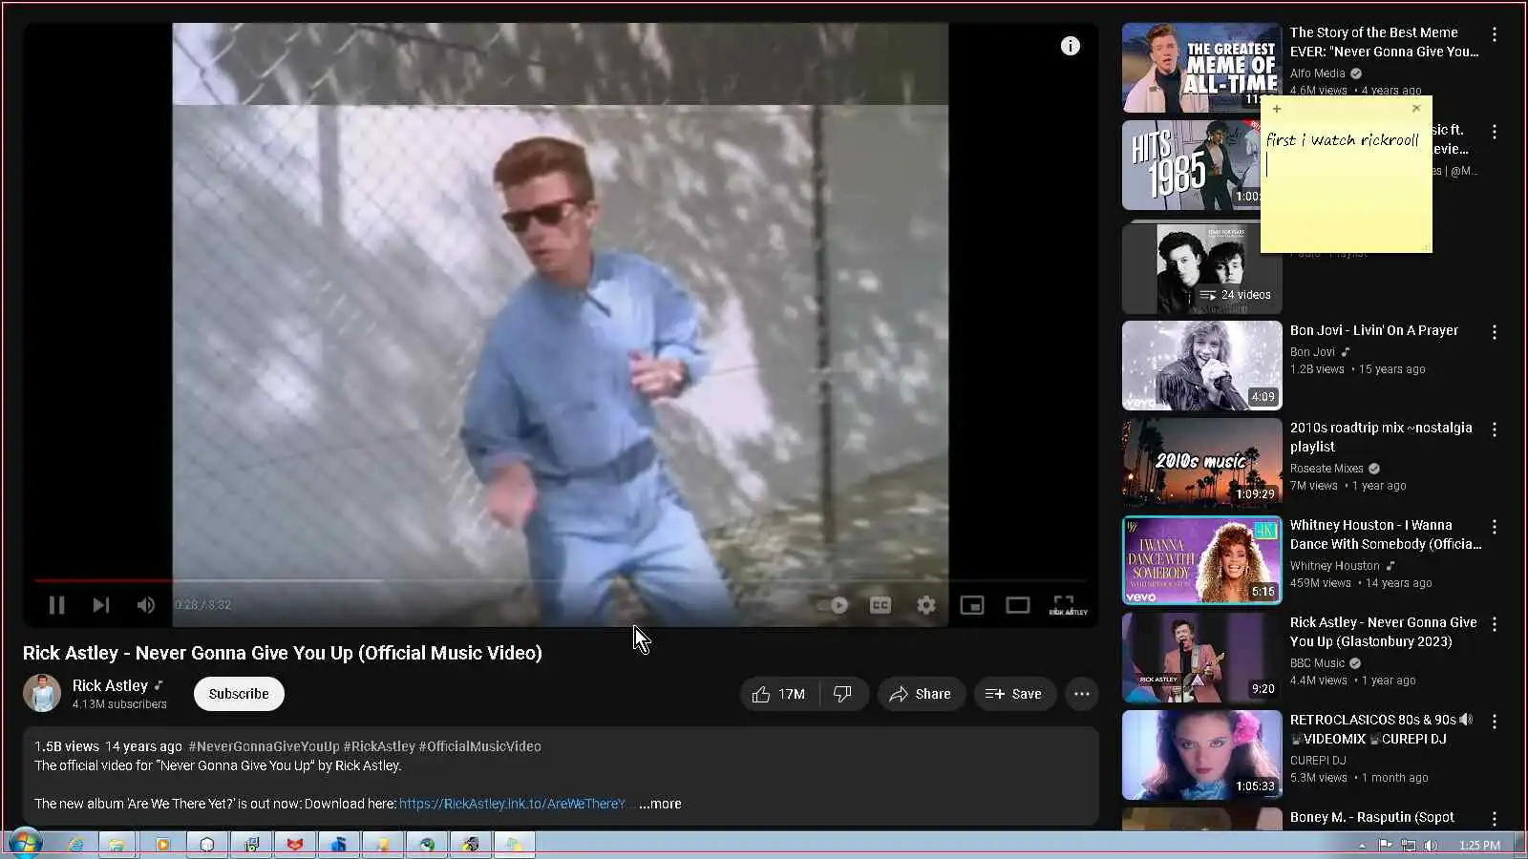Click the #OfficialMusicVideo hashtag
1528x859 pixels.
pos(479,746)
